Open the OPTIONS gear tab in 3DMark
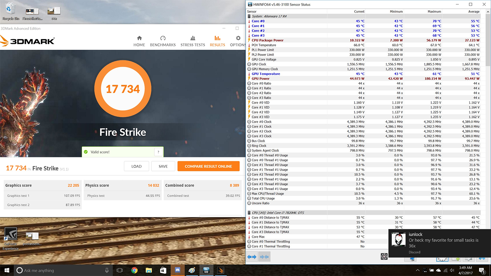Image resolution: width=491 pixels, height=276 pixels. point(238,41)
